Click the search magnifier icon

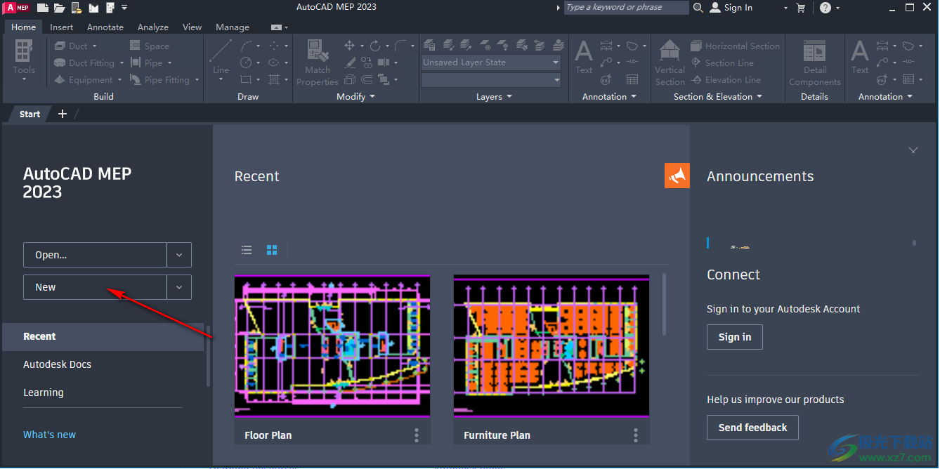[698, 8]
